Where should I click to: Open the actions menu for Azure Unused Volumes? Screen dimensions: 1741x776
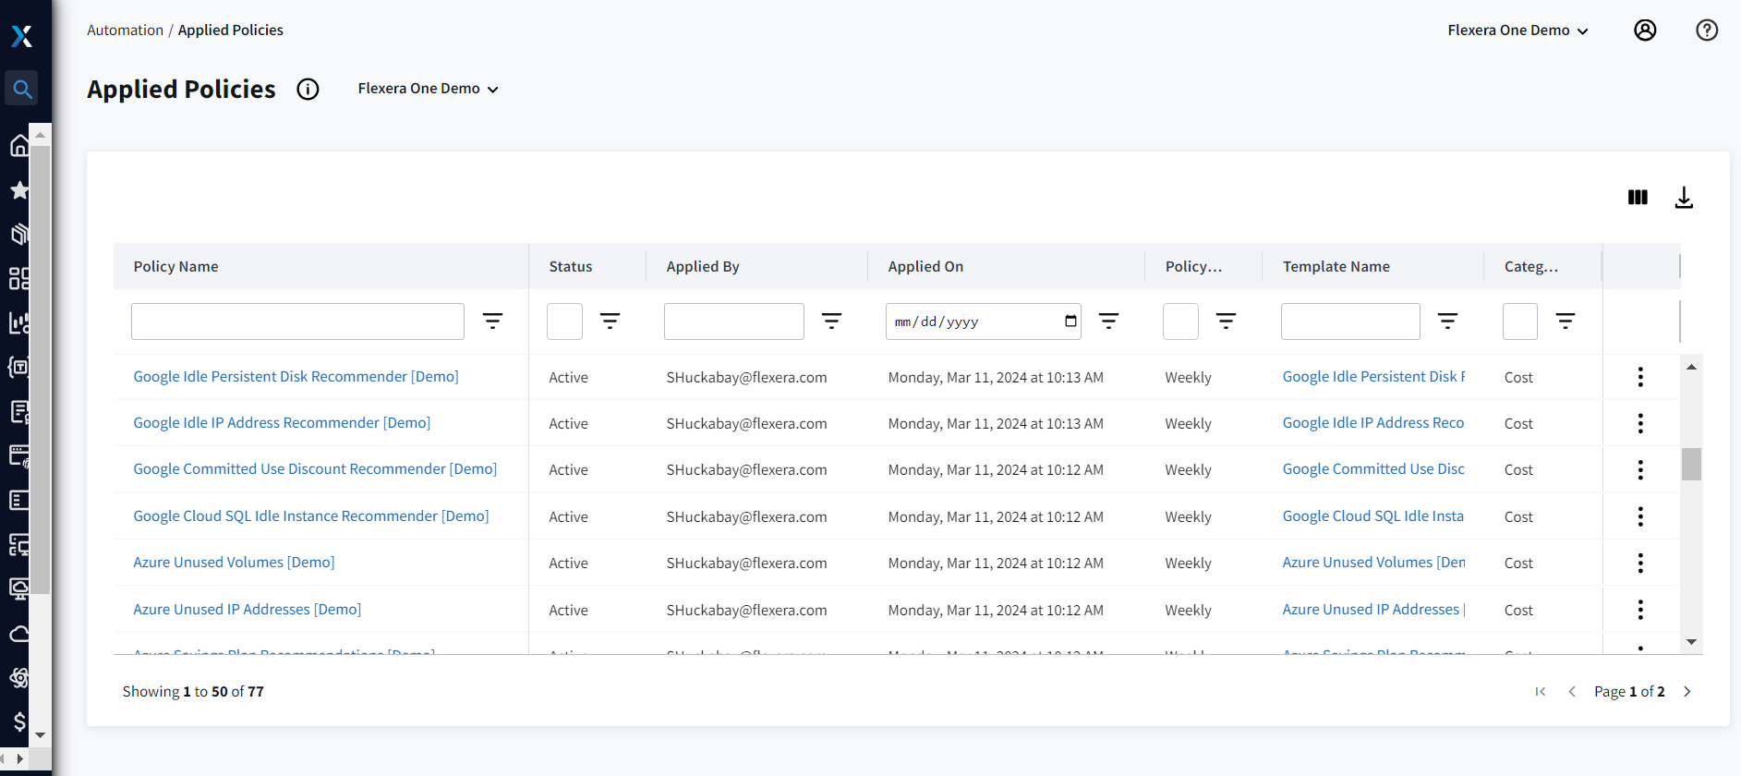point(1640,564)
